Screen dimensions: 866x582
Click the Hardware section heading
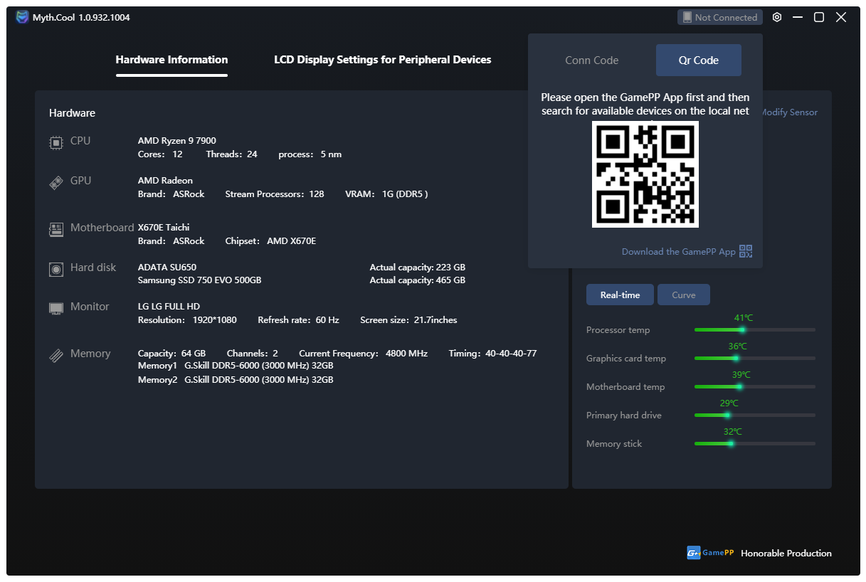click(72, 113)
